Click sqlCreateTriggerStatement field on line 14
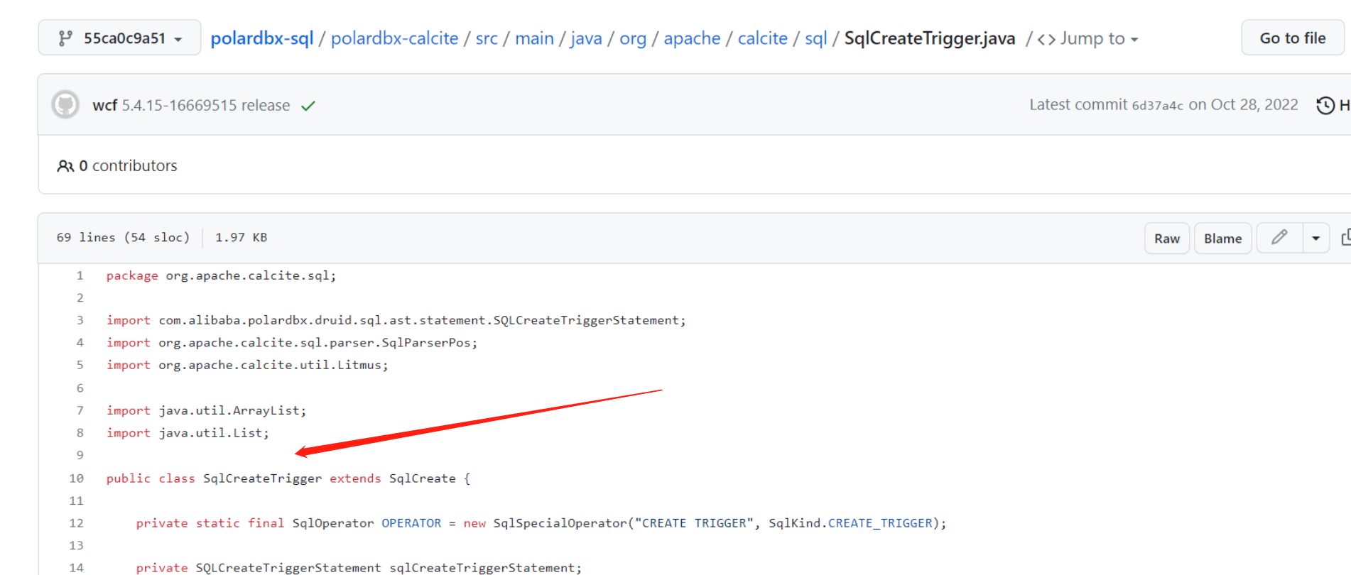Image resolution: width=1351 pixels, height=575 pixels. 482,567
